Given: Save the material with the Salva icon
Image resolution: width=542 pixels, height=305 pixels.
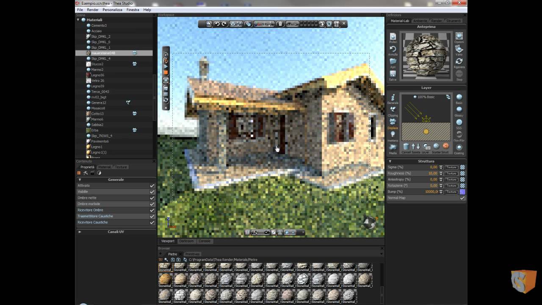Looking at the screenshot, I should point(393,74).
